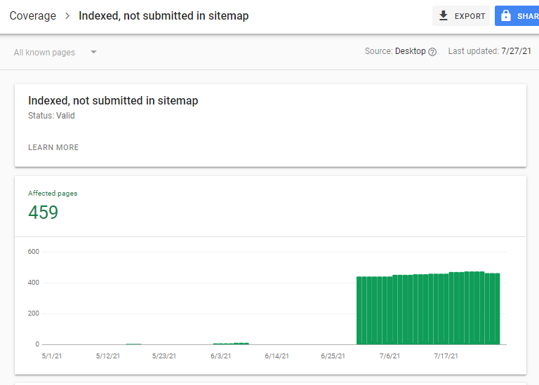This screenshot has height=385, width=539.
Task: Click the 6/25/21 axis date label
Action: [x=333, y=356]
